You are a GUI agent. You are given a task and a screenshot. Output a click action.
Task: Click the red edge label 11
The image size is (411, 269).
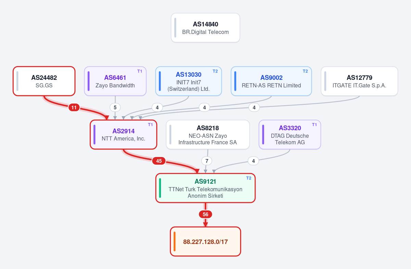[x=74, y=108]
